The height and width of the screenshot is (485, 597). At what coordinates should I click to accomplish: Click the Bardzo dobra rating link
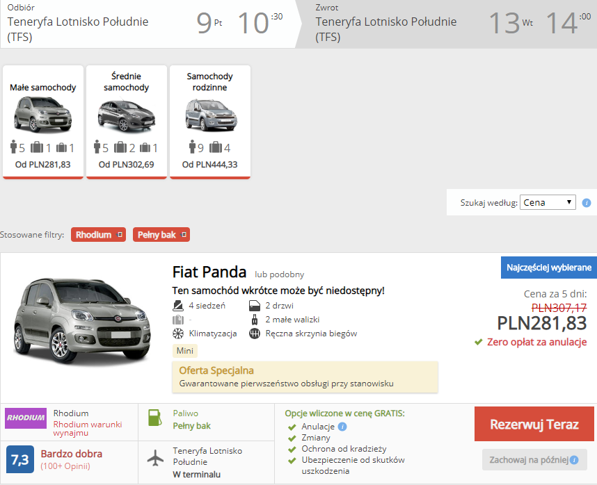tap(72, 454)
